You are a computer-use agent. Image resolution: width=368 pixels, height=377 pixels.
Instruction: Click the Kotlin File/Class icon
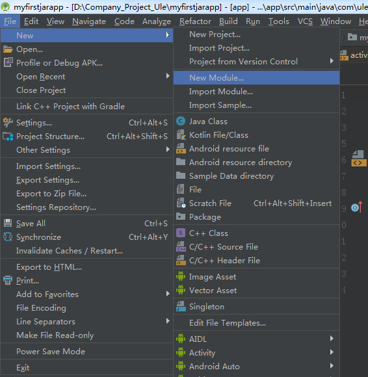[x=181, y=135]
